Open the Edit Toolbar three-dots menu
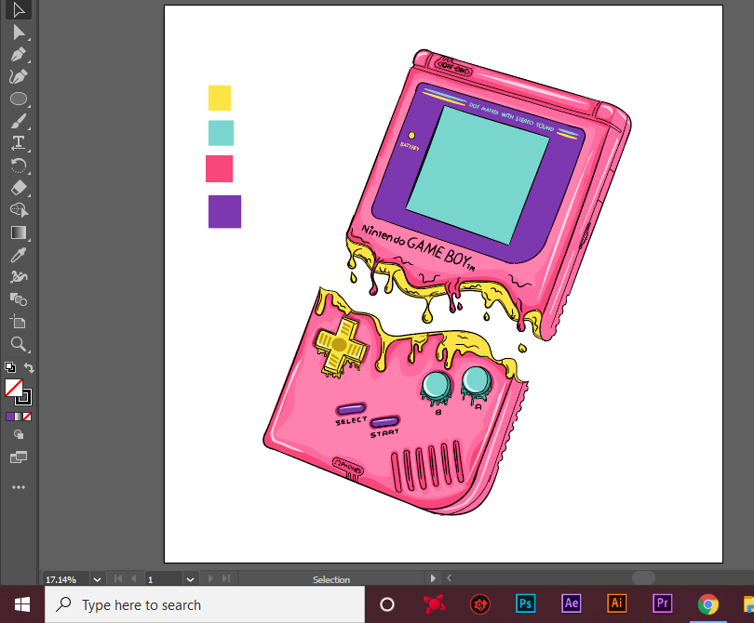Viewport: 754px width, 623px height. [19, 487]
